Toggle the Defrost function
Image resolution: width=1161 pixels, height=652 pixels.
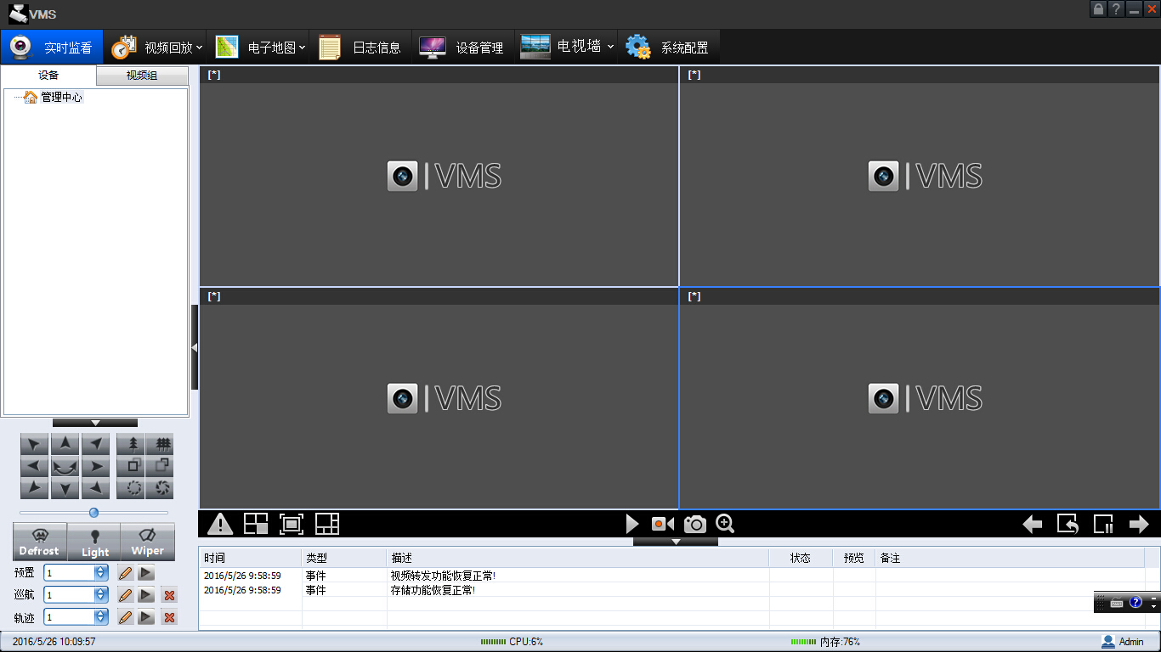40,542
